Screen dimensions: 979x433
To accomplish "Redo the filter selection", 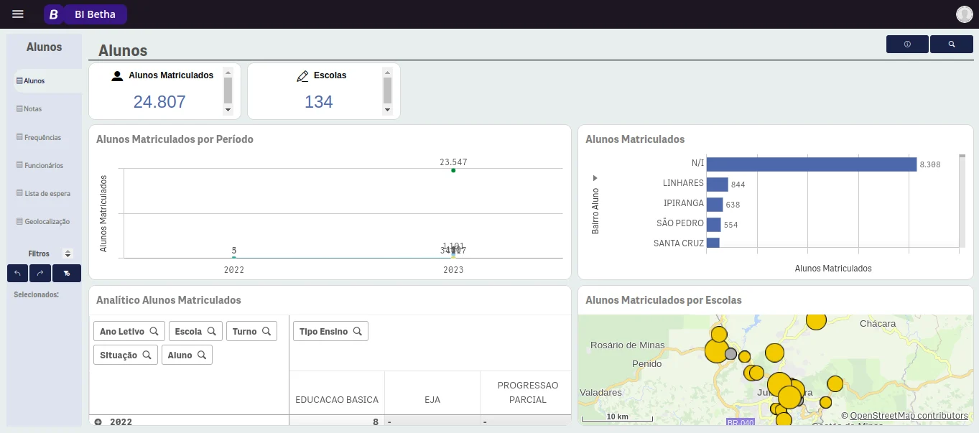I will coord(40,273).
